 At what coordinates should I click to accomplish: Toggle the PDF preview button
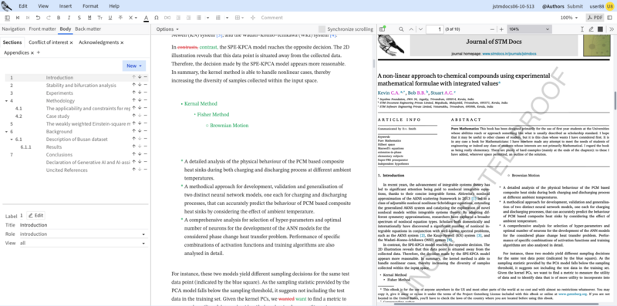(595, 18)
